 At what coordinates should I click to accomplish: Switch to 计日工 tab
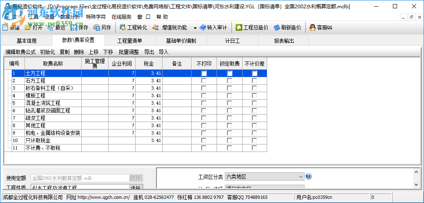[x=233, y=41]
